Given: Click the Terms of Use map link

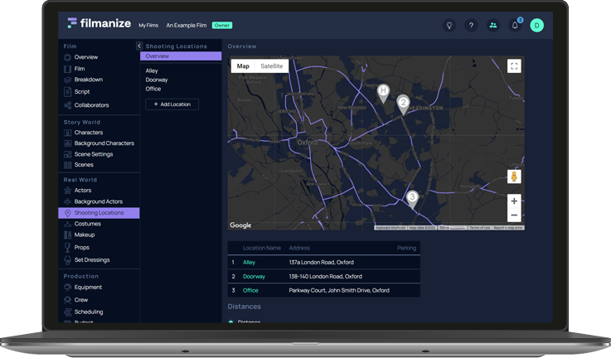Looking at the screenshot, I should (479, 228).
